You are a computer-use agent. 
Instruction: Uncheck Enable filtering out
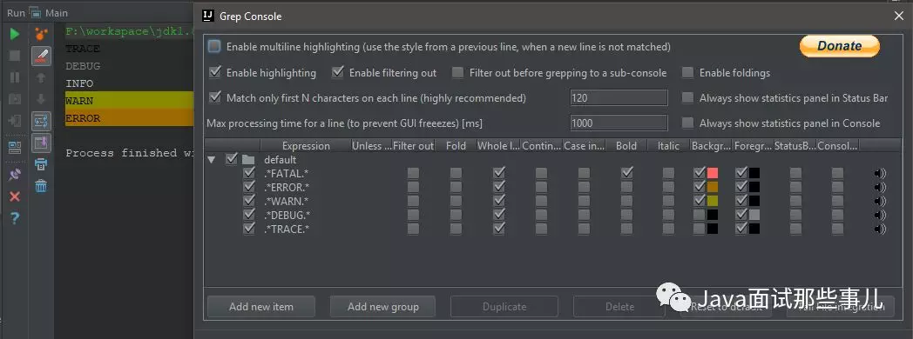338,72
